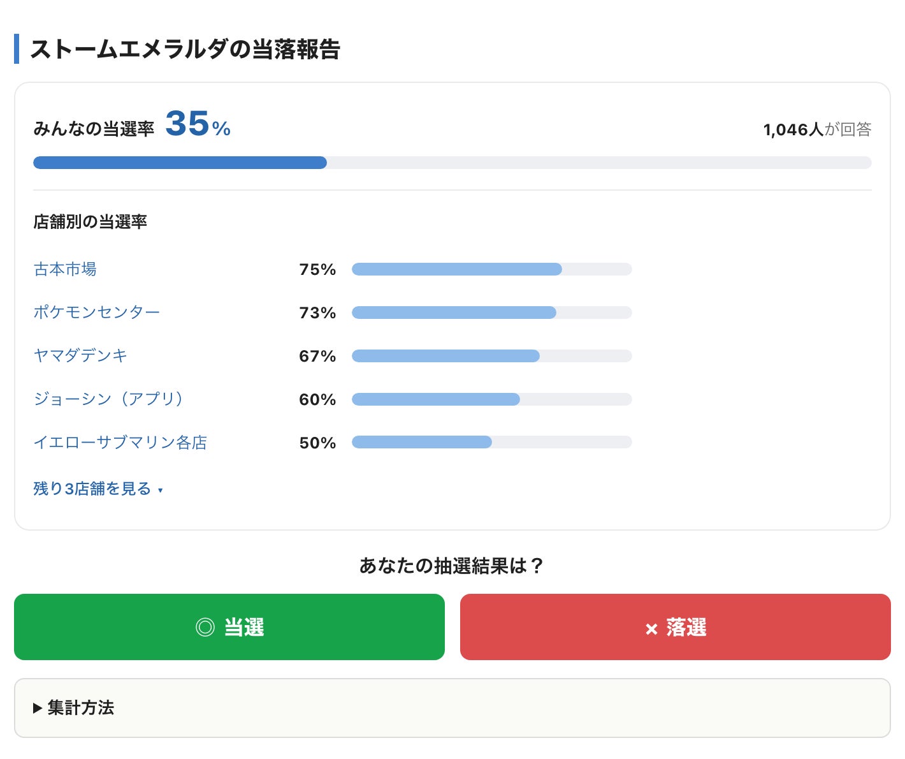The width and height of the screenshot is (905, 759).
Task: Click the ヤマダデンキ 67% progress bar
Action: coord(492,356)
